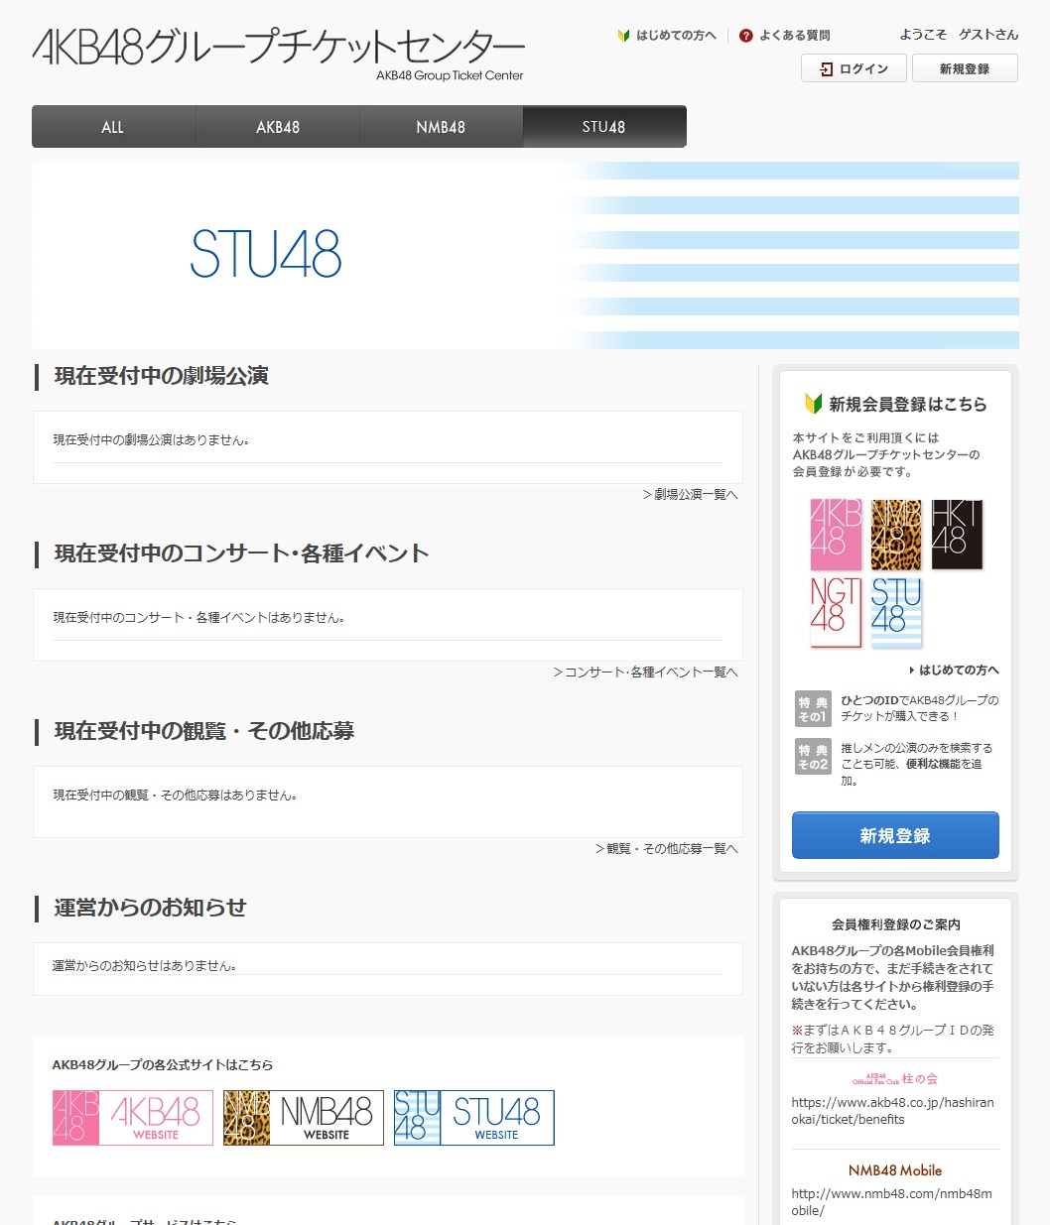1050x1225 pixels.
Task: Open the はじめての方へ header link
Action: pyautogui.click(x=676, y=36)
